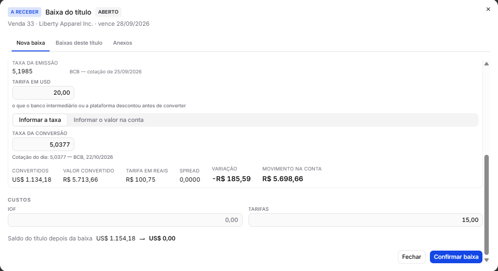This screenshot has width=498, height=271.
Task: Click the IOF input field
Action: pos(125,220)
